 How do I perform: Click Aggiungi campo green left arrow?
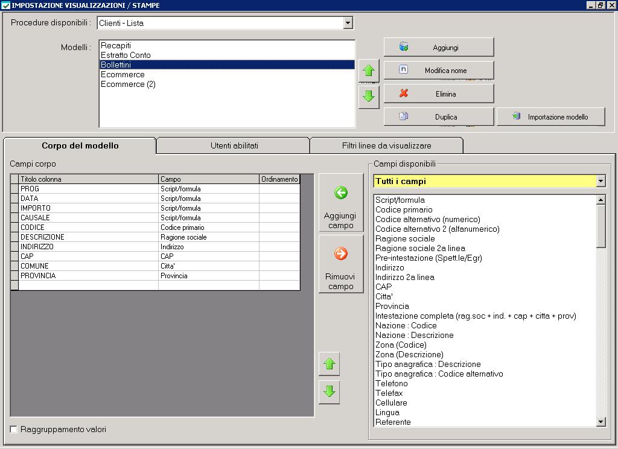tap(341, 193)
